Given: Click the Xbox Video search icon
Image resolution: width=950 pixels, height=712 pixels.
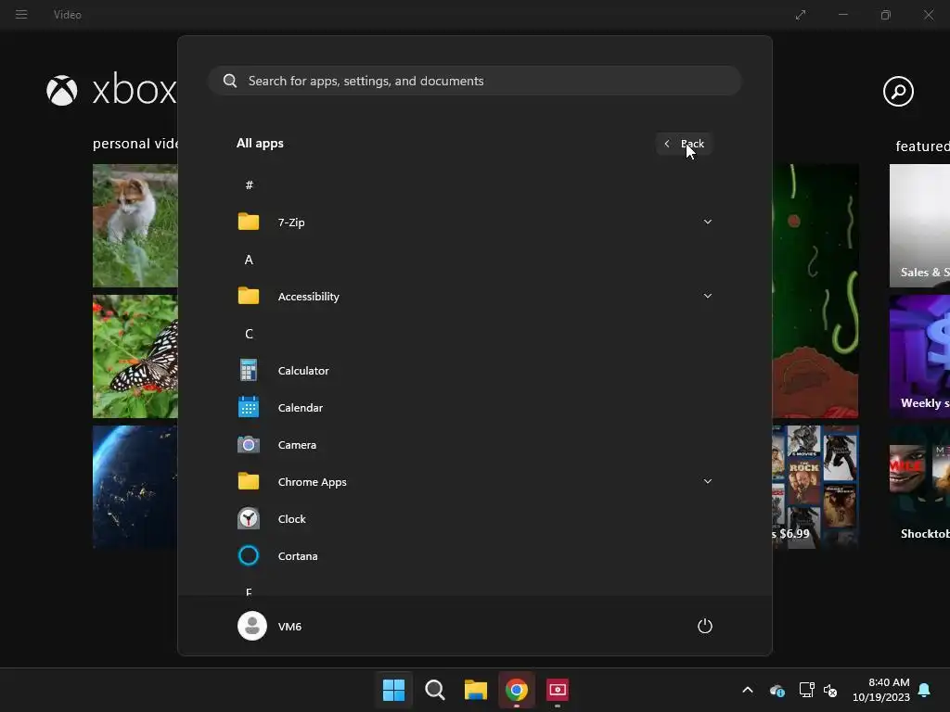Looking at the screenshot, I should tap(898, 92).
